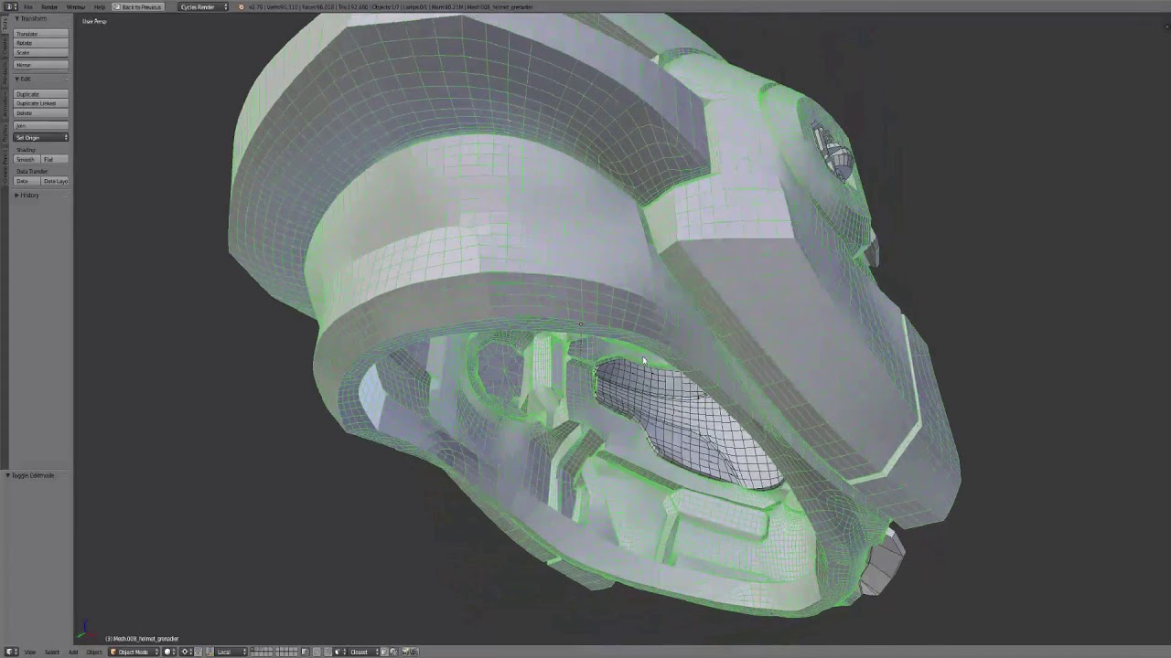Select the Tools tab in the tool shelf
The image size is (1171, 658).
pyautogui.click(x=5, y=26)
